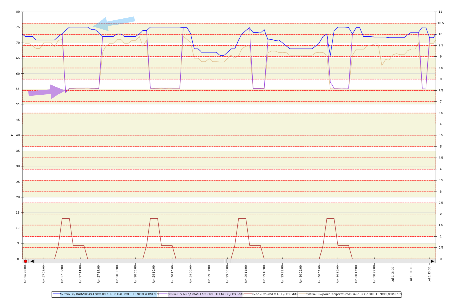This screenshot has width=451, height=298.
Task: Click the red record dot on the scrollbar
Action: [25, 261]
